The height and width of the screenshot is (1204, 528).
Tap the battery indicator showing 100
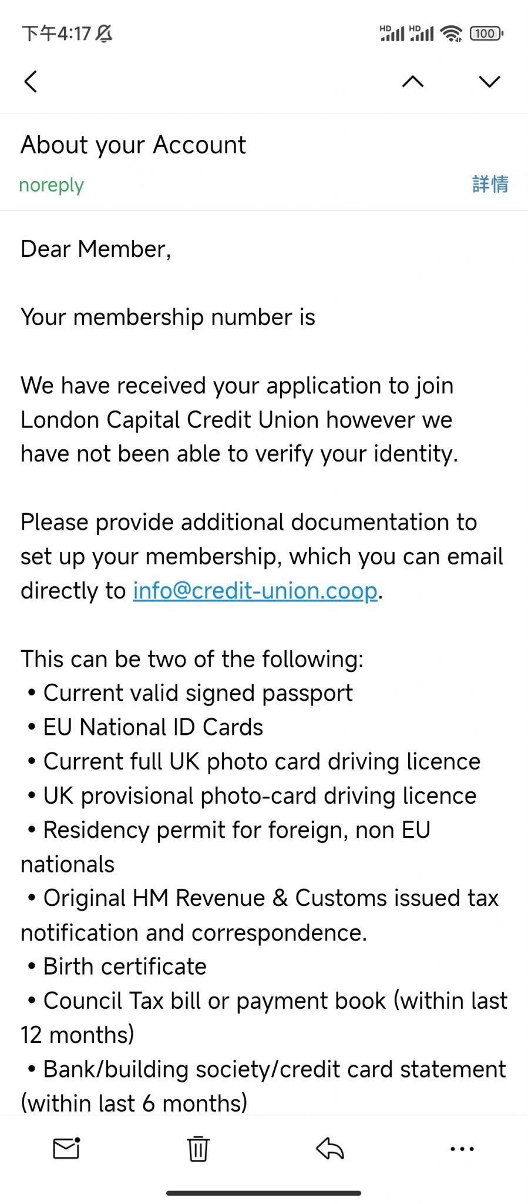coord(486,34)
